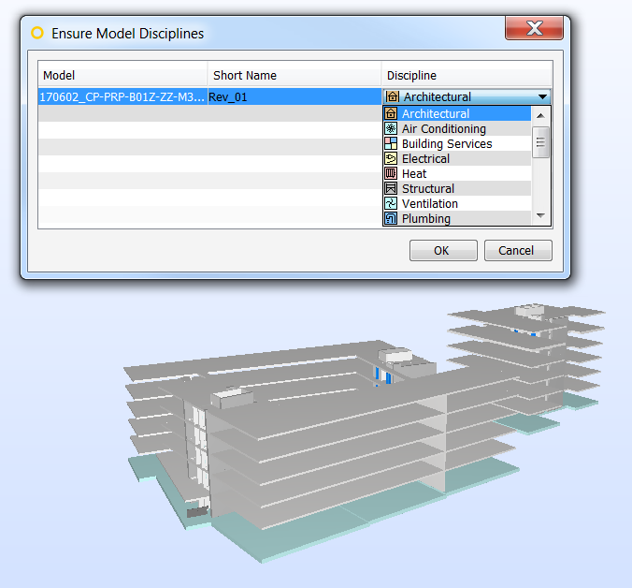Select model row 170602_CP-PRP-B01Z-ZZ-M3...
This screenshot has width=632, height=588.
122,96
